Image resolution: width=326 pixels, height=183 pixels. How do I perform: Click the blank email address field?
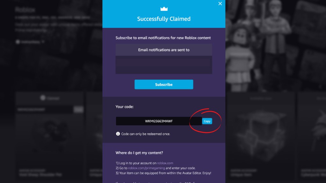tap(164, 65)
